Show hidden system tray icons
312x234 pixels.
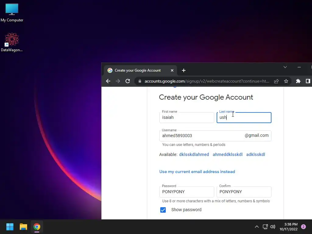pyautogui.click(x=257, y=227)
